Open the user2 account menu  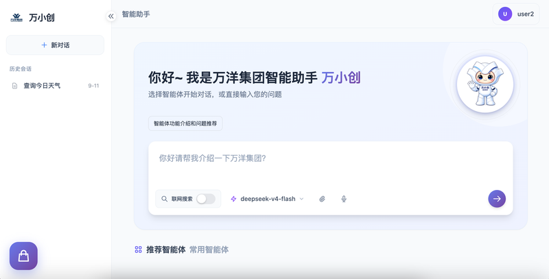coord(516,14)
